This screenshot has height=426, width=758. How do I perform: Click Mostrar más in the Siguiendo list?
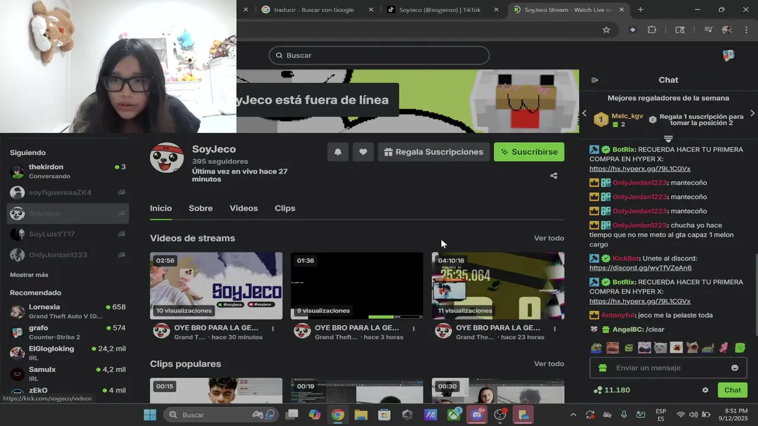pos(29,275)
